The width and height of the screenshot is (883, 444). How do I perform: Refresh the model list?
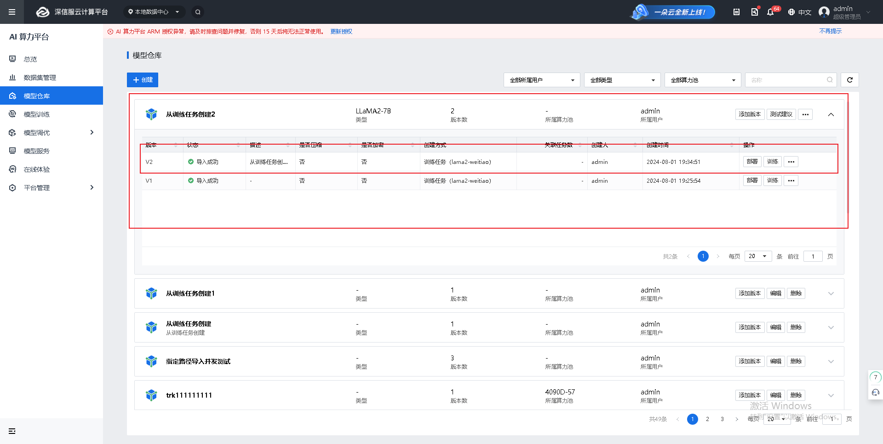click(x=850, y=80)
